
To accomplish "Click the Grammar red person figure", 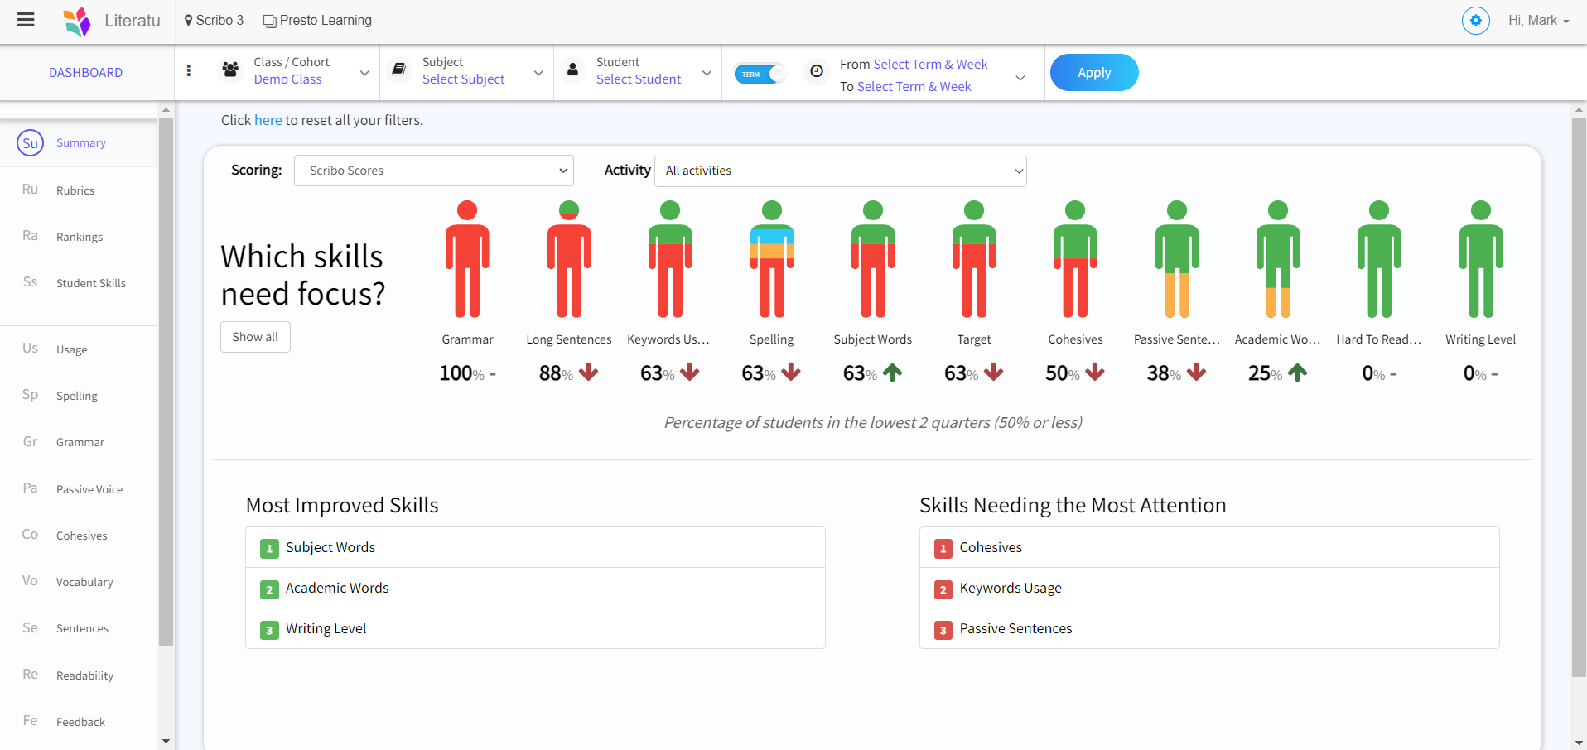I will click(x=467, y=259).
